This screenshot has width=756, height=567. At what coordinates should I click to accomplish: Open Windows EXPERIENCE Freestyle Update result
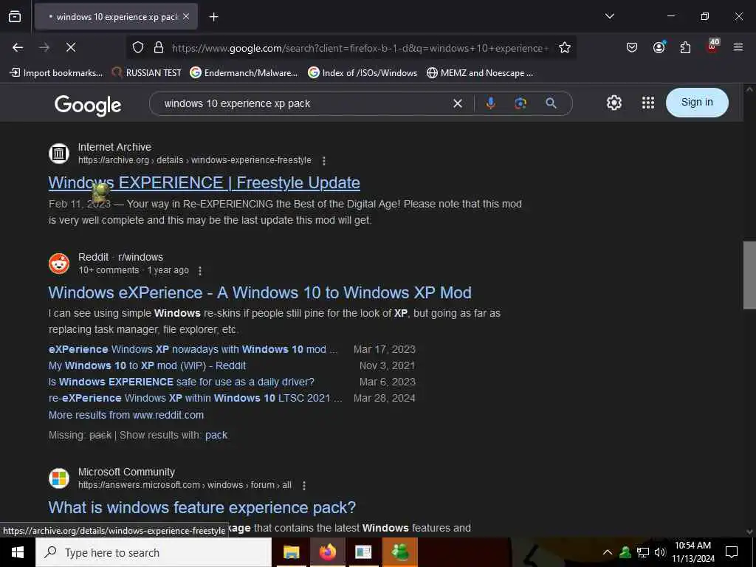(x=204, y=183)
